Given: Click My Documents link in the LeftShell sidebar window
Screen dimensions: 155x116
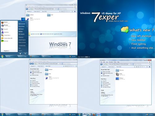Looking at the screenshot, I should pyautogui.click(x=34, y=82).
